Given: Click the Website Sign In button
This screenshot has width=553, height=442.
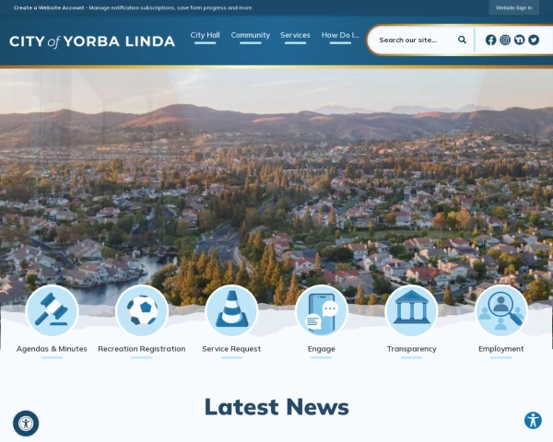Looking at the screenshot, I should 513,7.
